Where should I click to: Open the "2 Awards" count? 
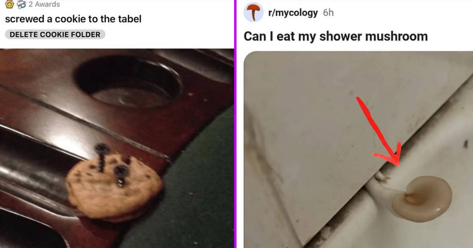tap(45, 4)
